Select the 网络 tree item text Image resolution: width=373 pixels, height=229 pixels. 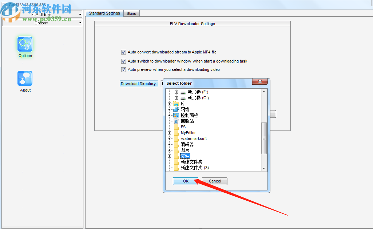coord(185,109)
